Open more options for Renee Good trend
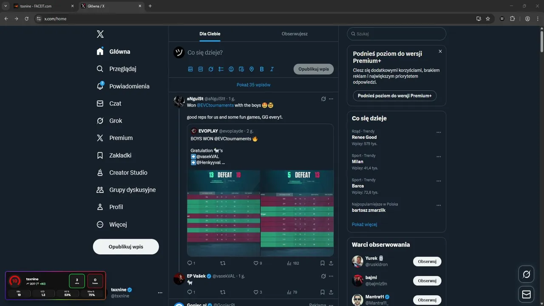The height and width of the screenshot is (306, 544). coord(439,132)
